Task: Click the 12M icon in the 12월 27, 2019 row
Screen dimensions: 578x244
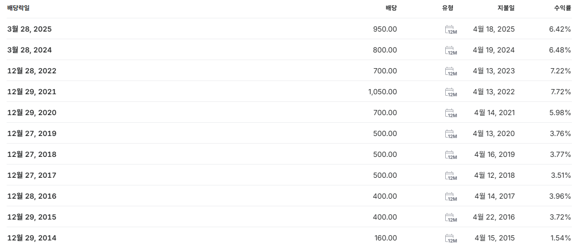Action: pos(451,134)
